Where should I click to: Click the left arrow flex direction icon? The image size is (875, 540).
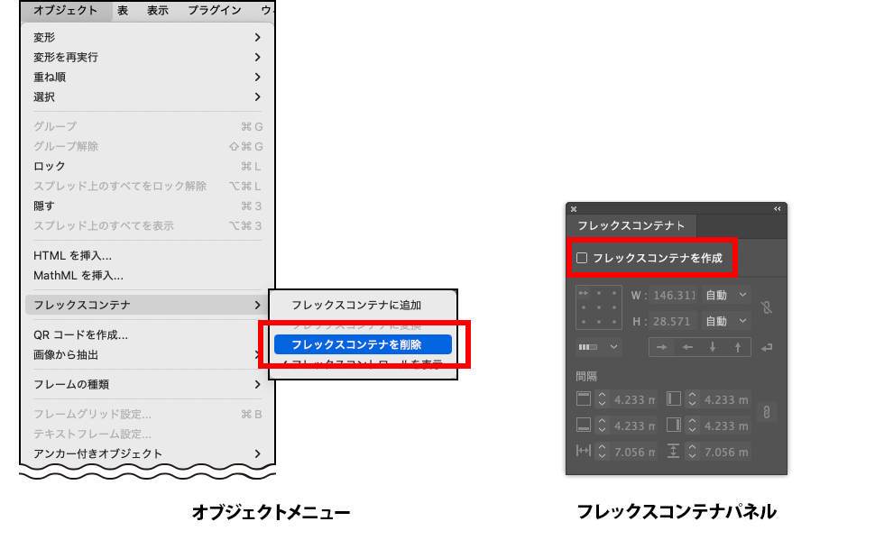[x=687, y=347]
